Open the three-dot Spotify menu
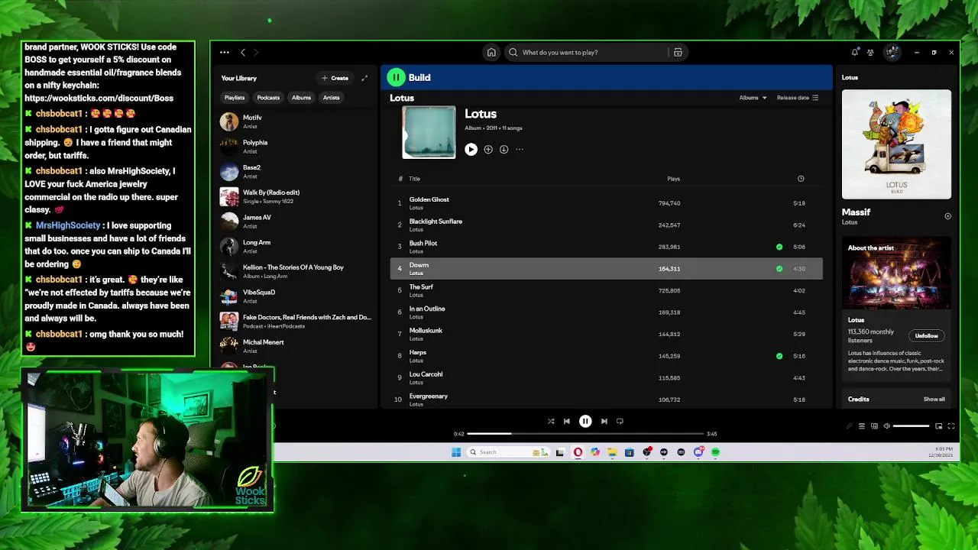This screenshot has height=550, width=978. point(225,53)
